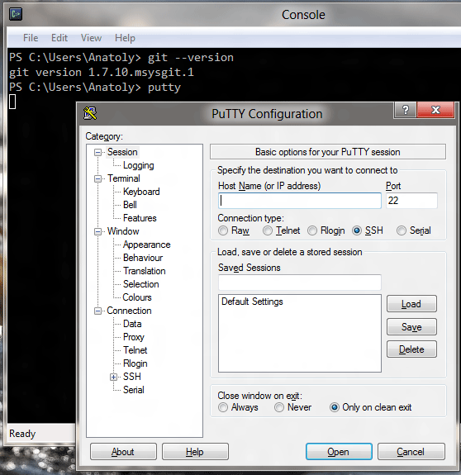Collapse the Session tree node
The width and height of the screenshot is (461, 475).
97,152
